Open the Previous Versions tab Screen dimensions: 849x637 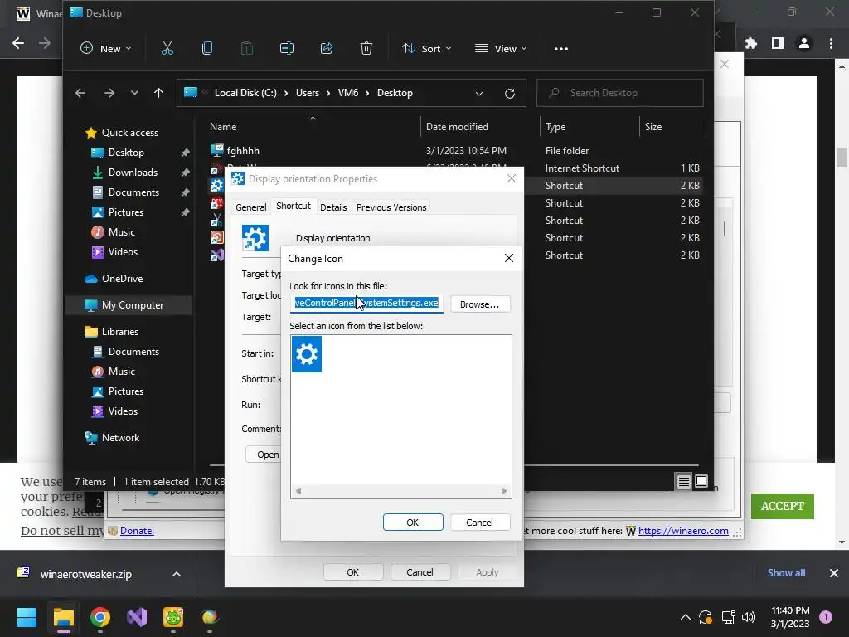click(391, 207)
